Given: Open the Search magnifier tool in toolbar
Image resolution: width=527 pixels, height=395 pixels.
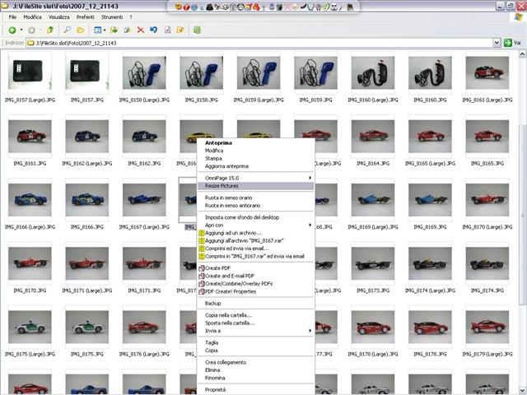Looking at the screenshot, I should pyautogui.click(x=68, y=30).
